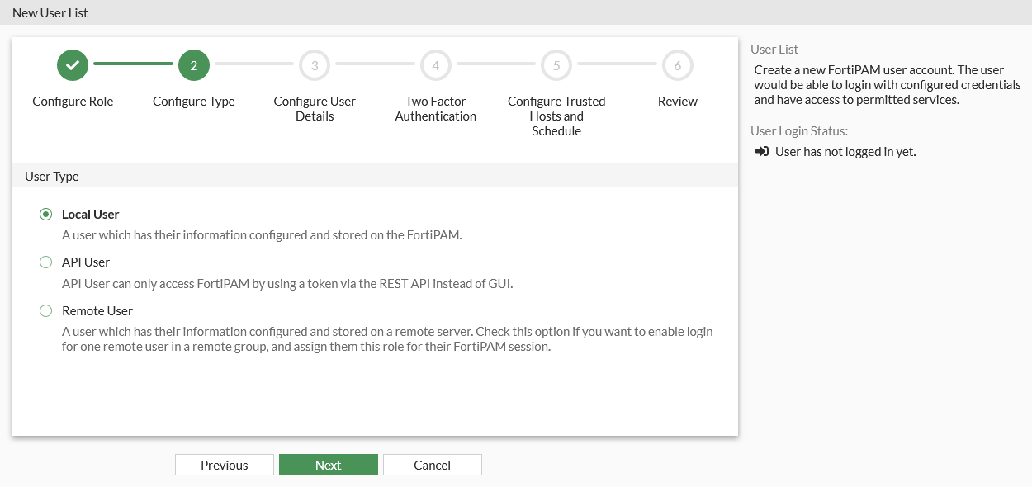Select the Remote User radio button
Viewport: 1032px width, 487px height.
click(46, 310)
